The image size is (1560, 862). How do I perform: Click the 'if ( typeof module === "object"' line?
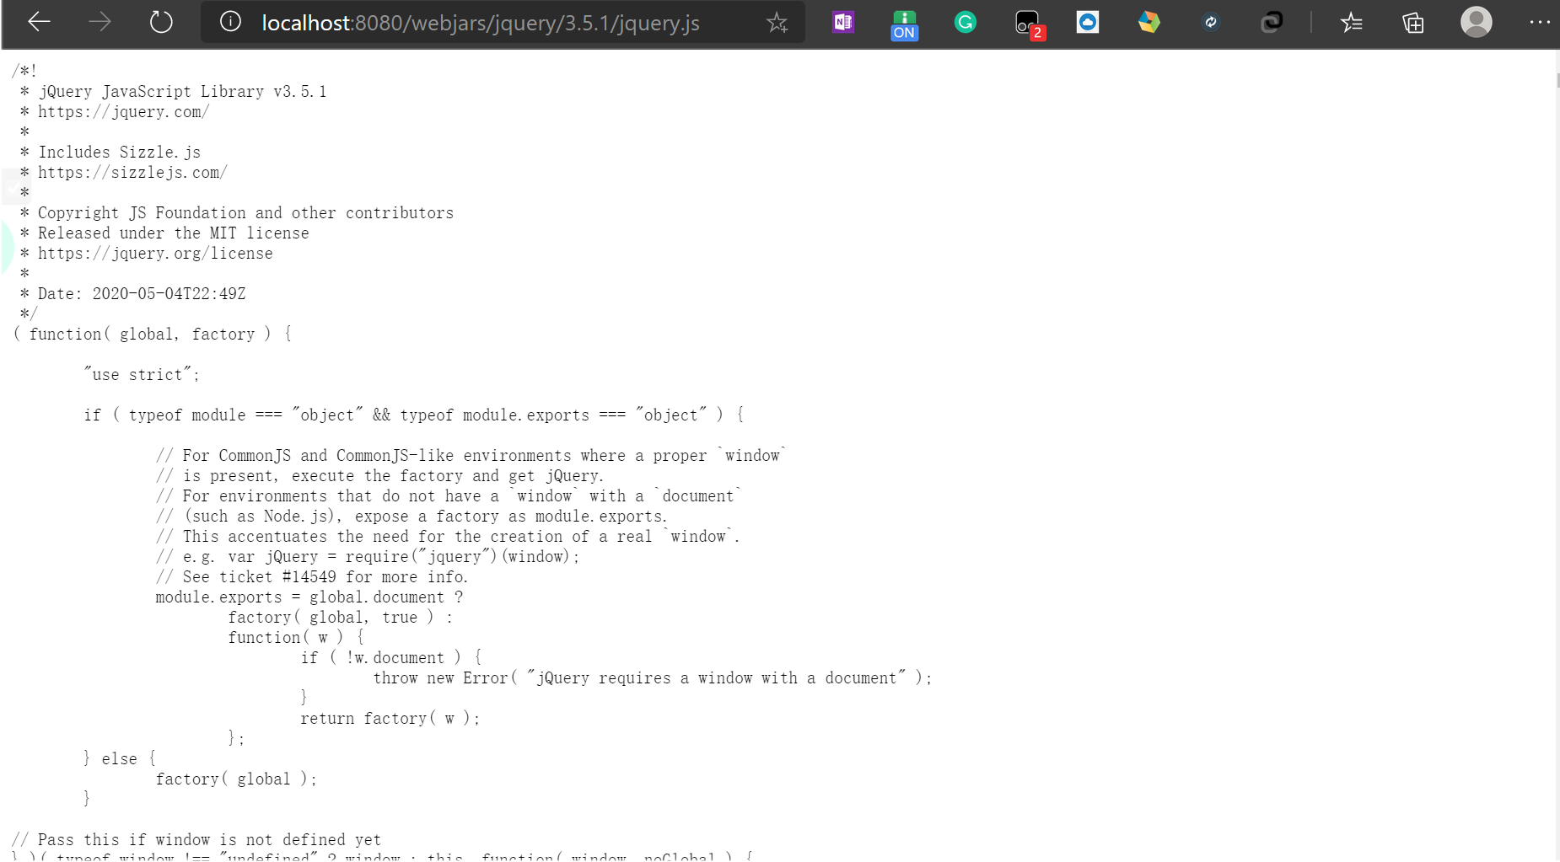point(414,415)
